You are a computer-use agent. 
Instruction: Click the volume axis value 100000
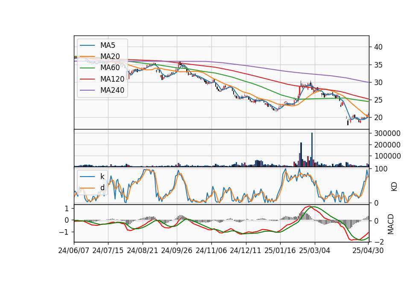point(387,156)
